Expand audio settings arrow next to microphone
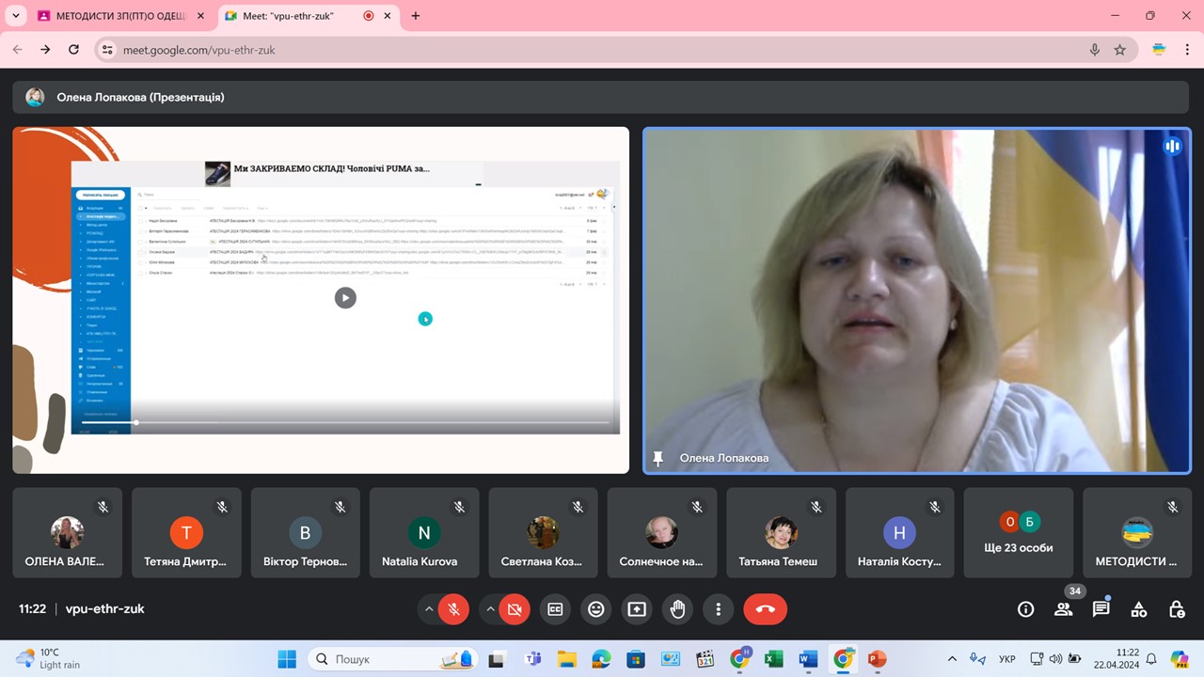The height and width of the screenshot is (677, 1204). (429, 609)
